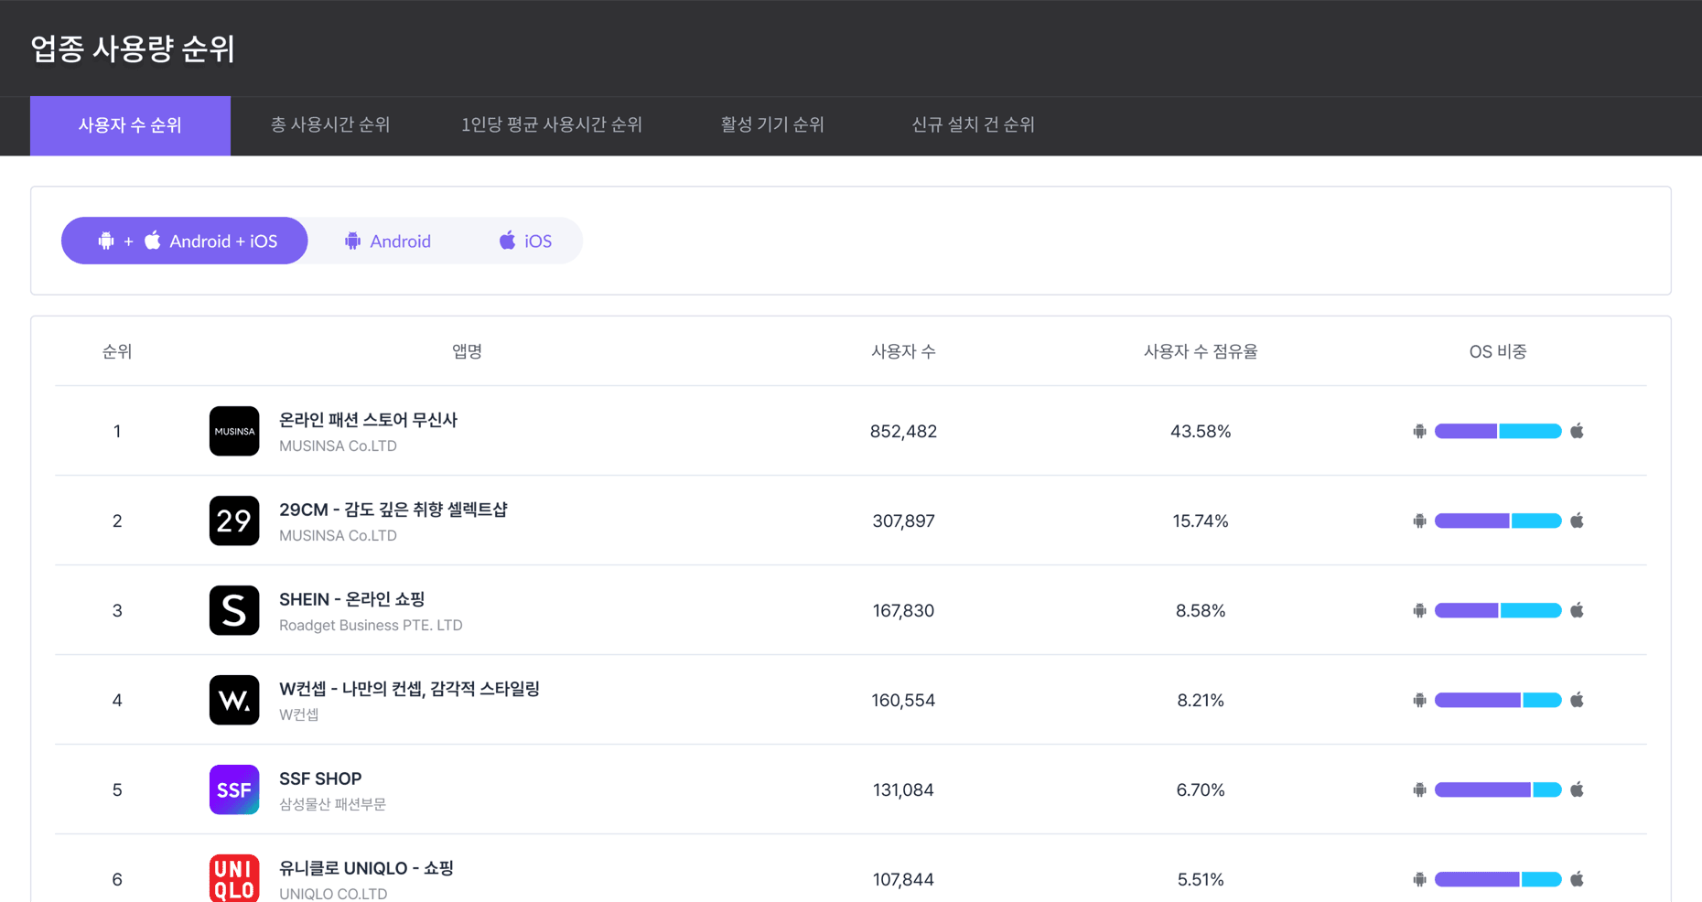
Task: Open W컨셉 - 나만의 컨셉 app link
Action: coord(409,689)
